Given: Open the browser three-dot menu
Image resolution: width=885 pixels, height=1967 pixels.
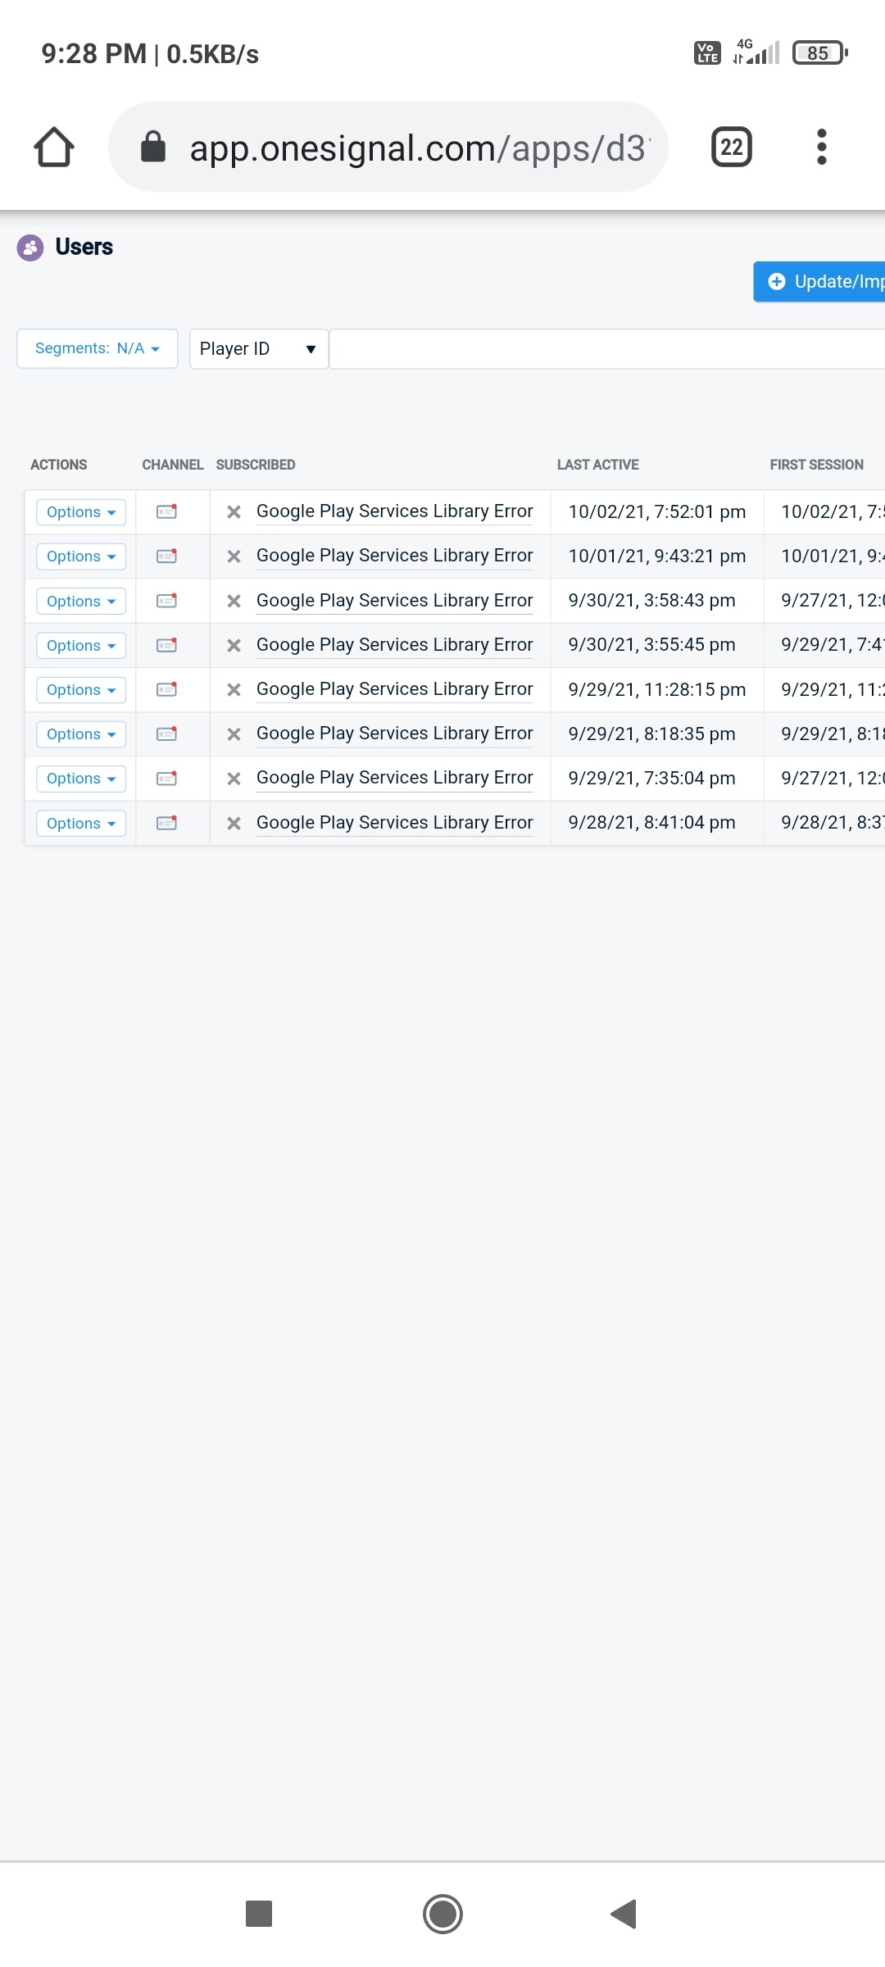Looking at the screenshot, I should pos(822,148).
